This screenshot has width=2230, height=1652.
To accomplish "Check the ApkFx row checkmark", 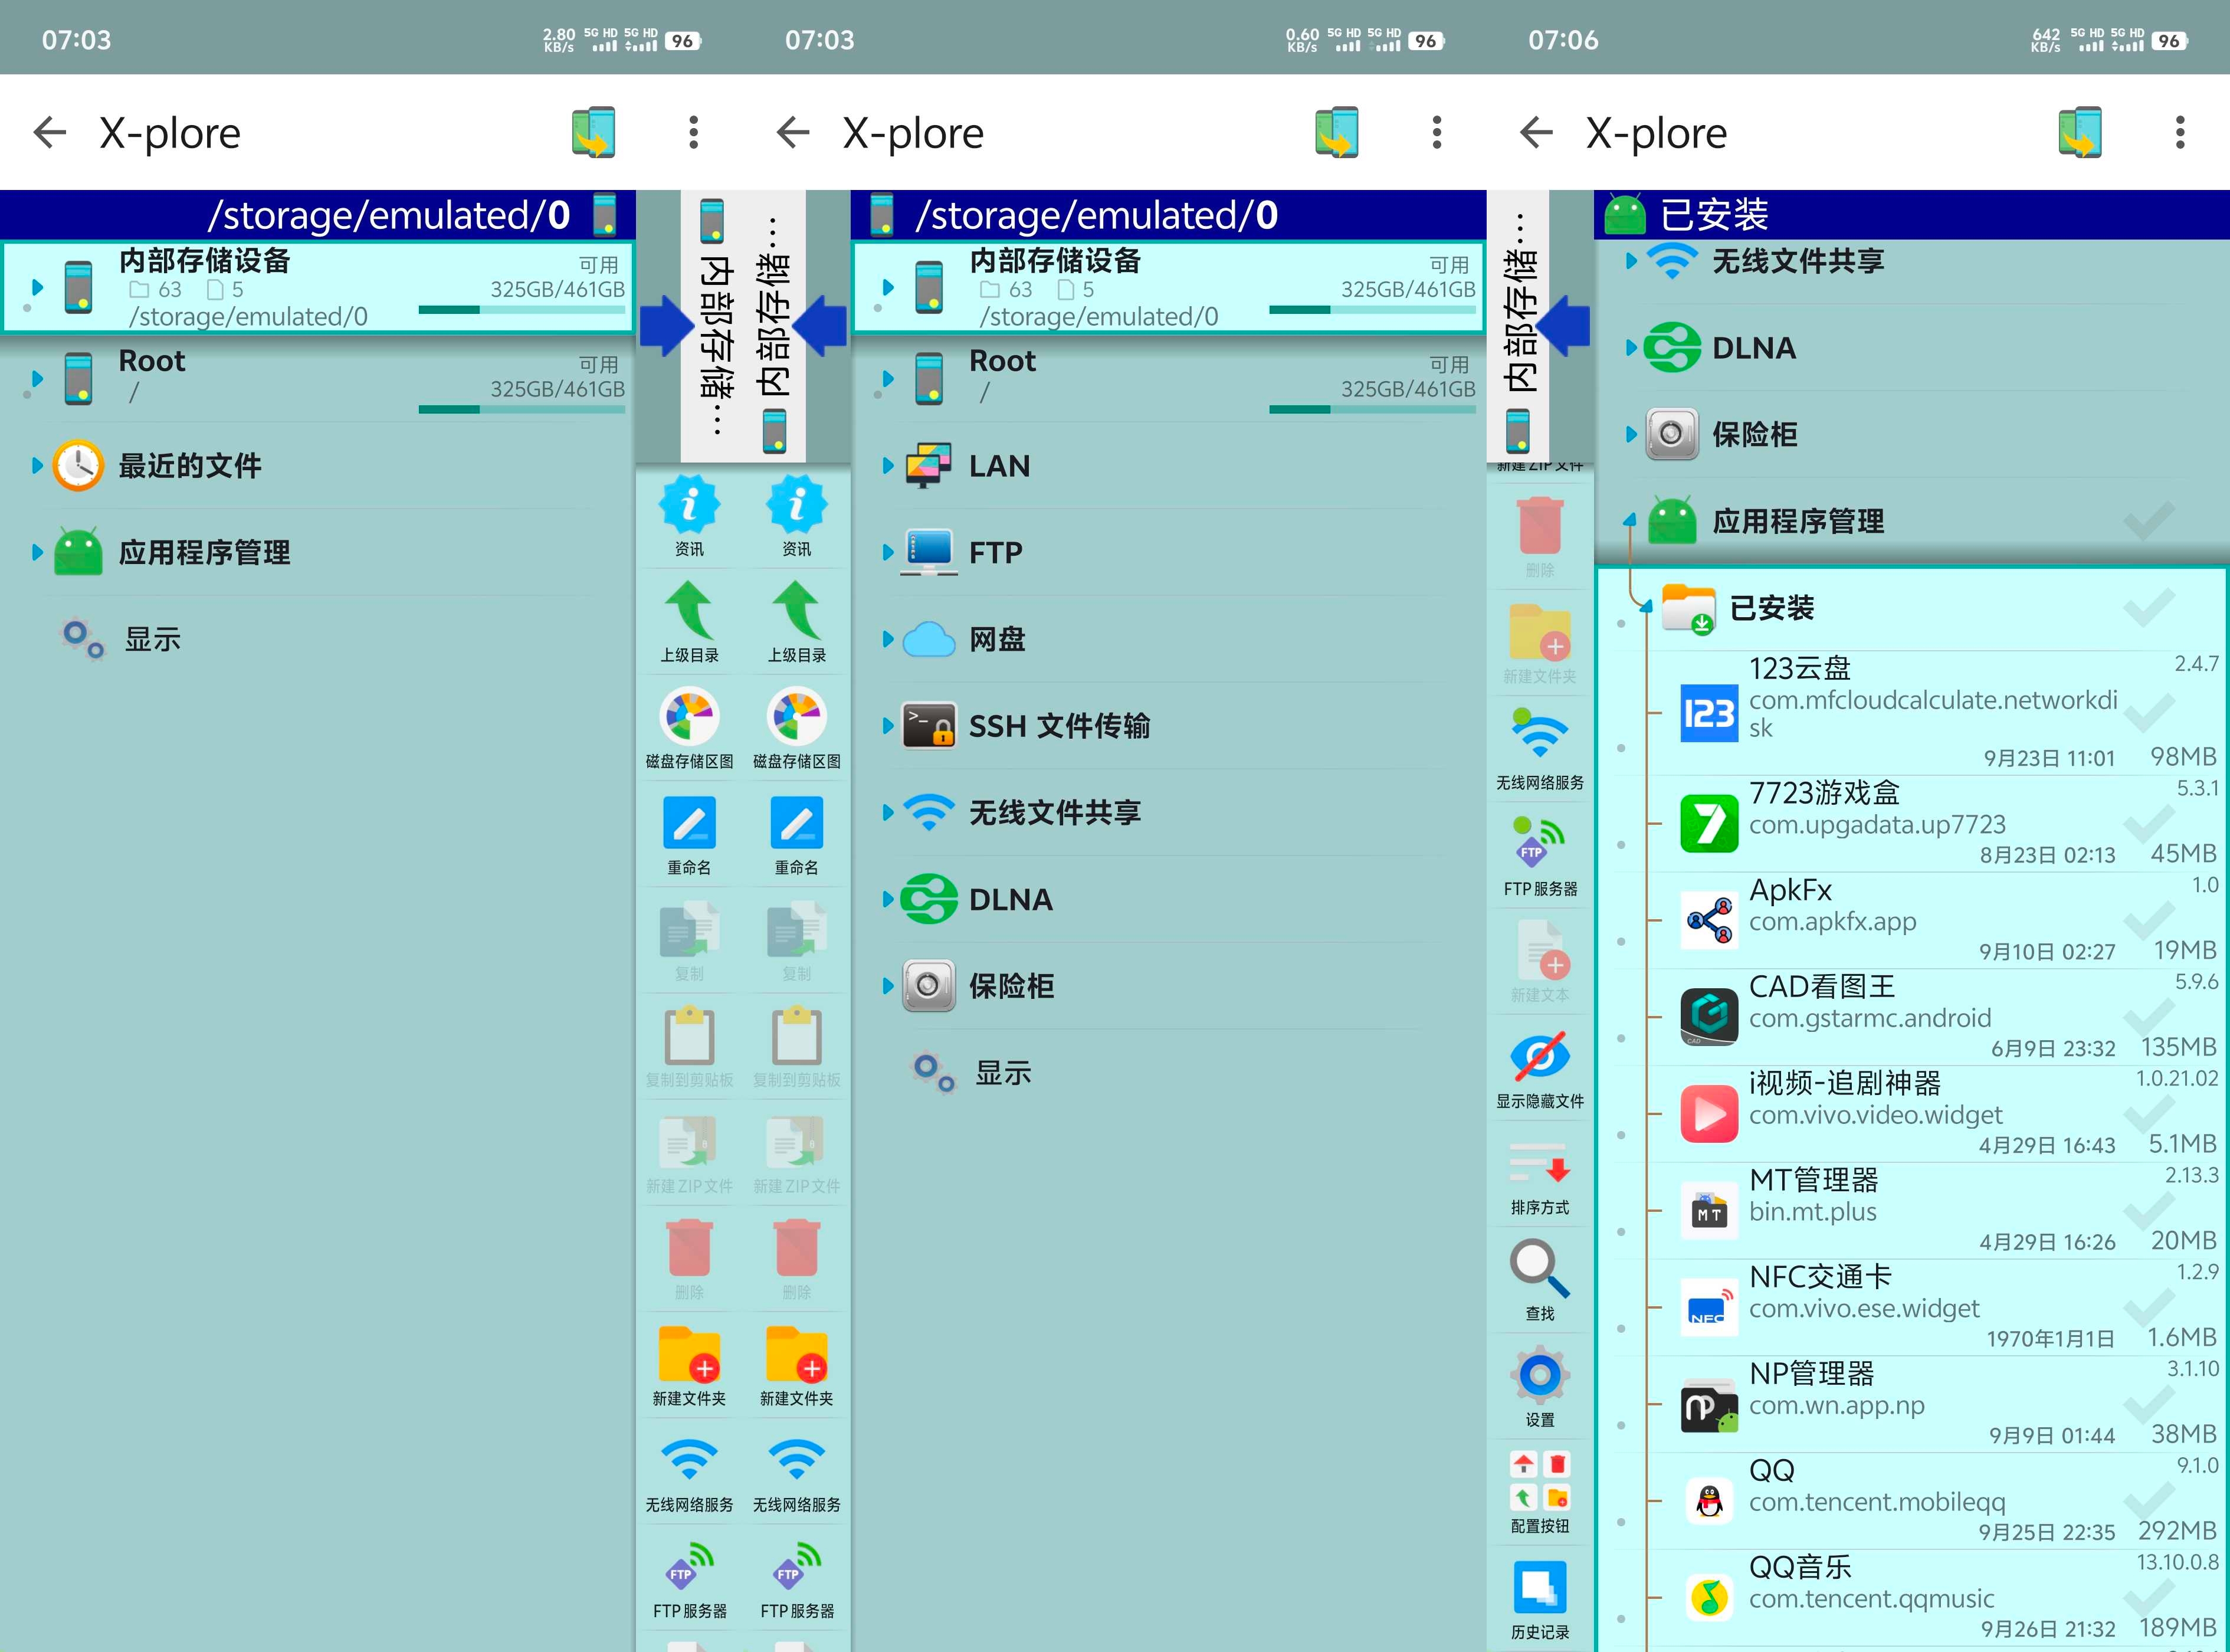I will coord(2149,920).
